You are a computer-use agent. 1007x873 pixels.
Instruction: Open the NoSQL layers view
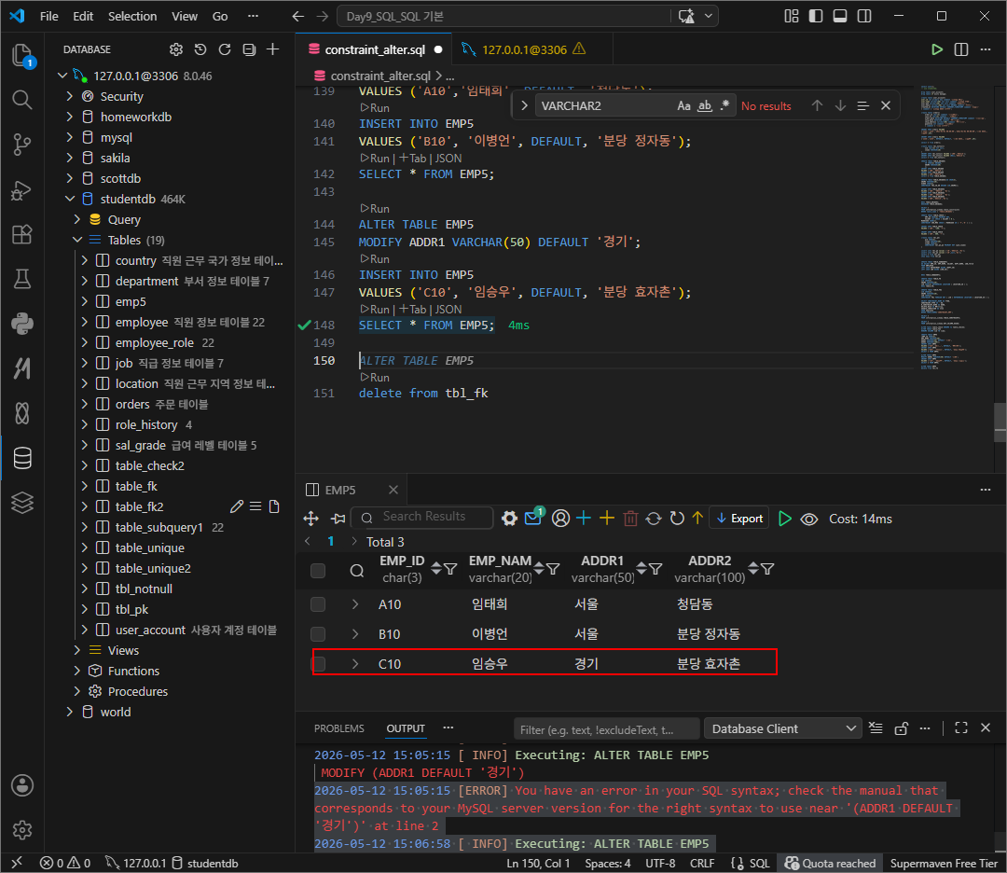(x=21, y=503)
